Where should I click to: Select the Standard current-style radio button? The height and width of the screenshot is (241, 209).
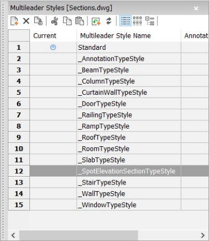pos(53,47)
